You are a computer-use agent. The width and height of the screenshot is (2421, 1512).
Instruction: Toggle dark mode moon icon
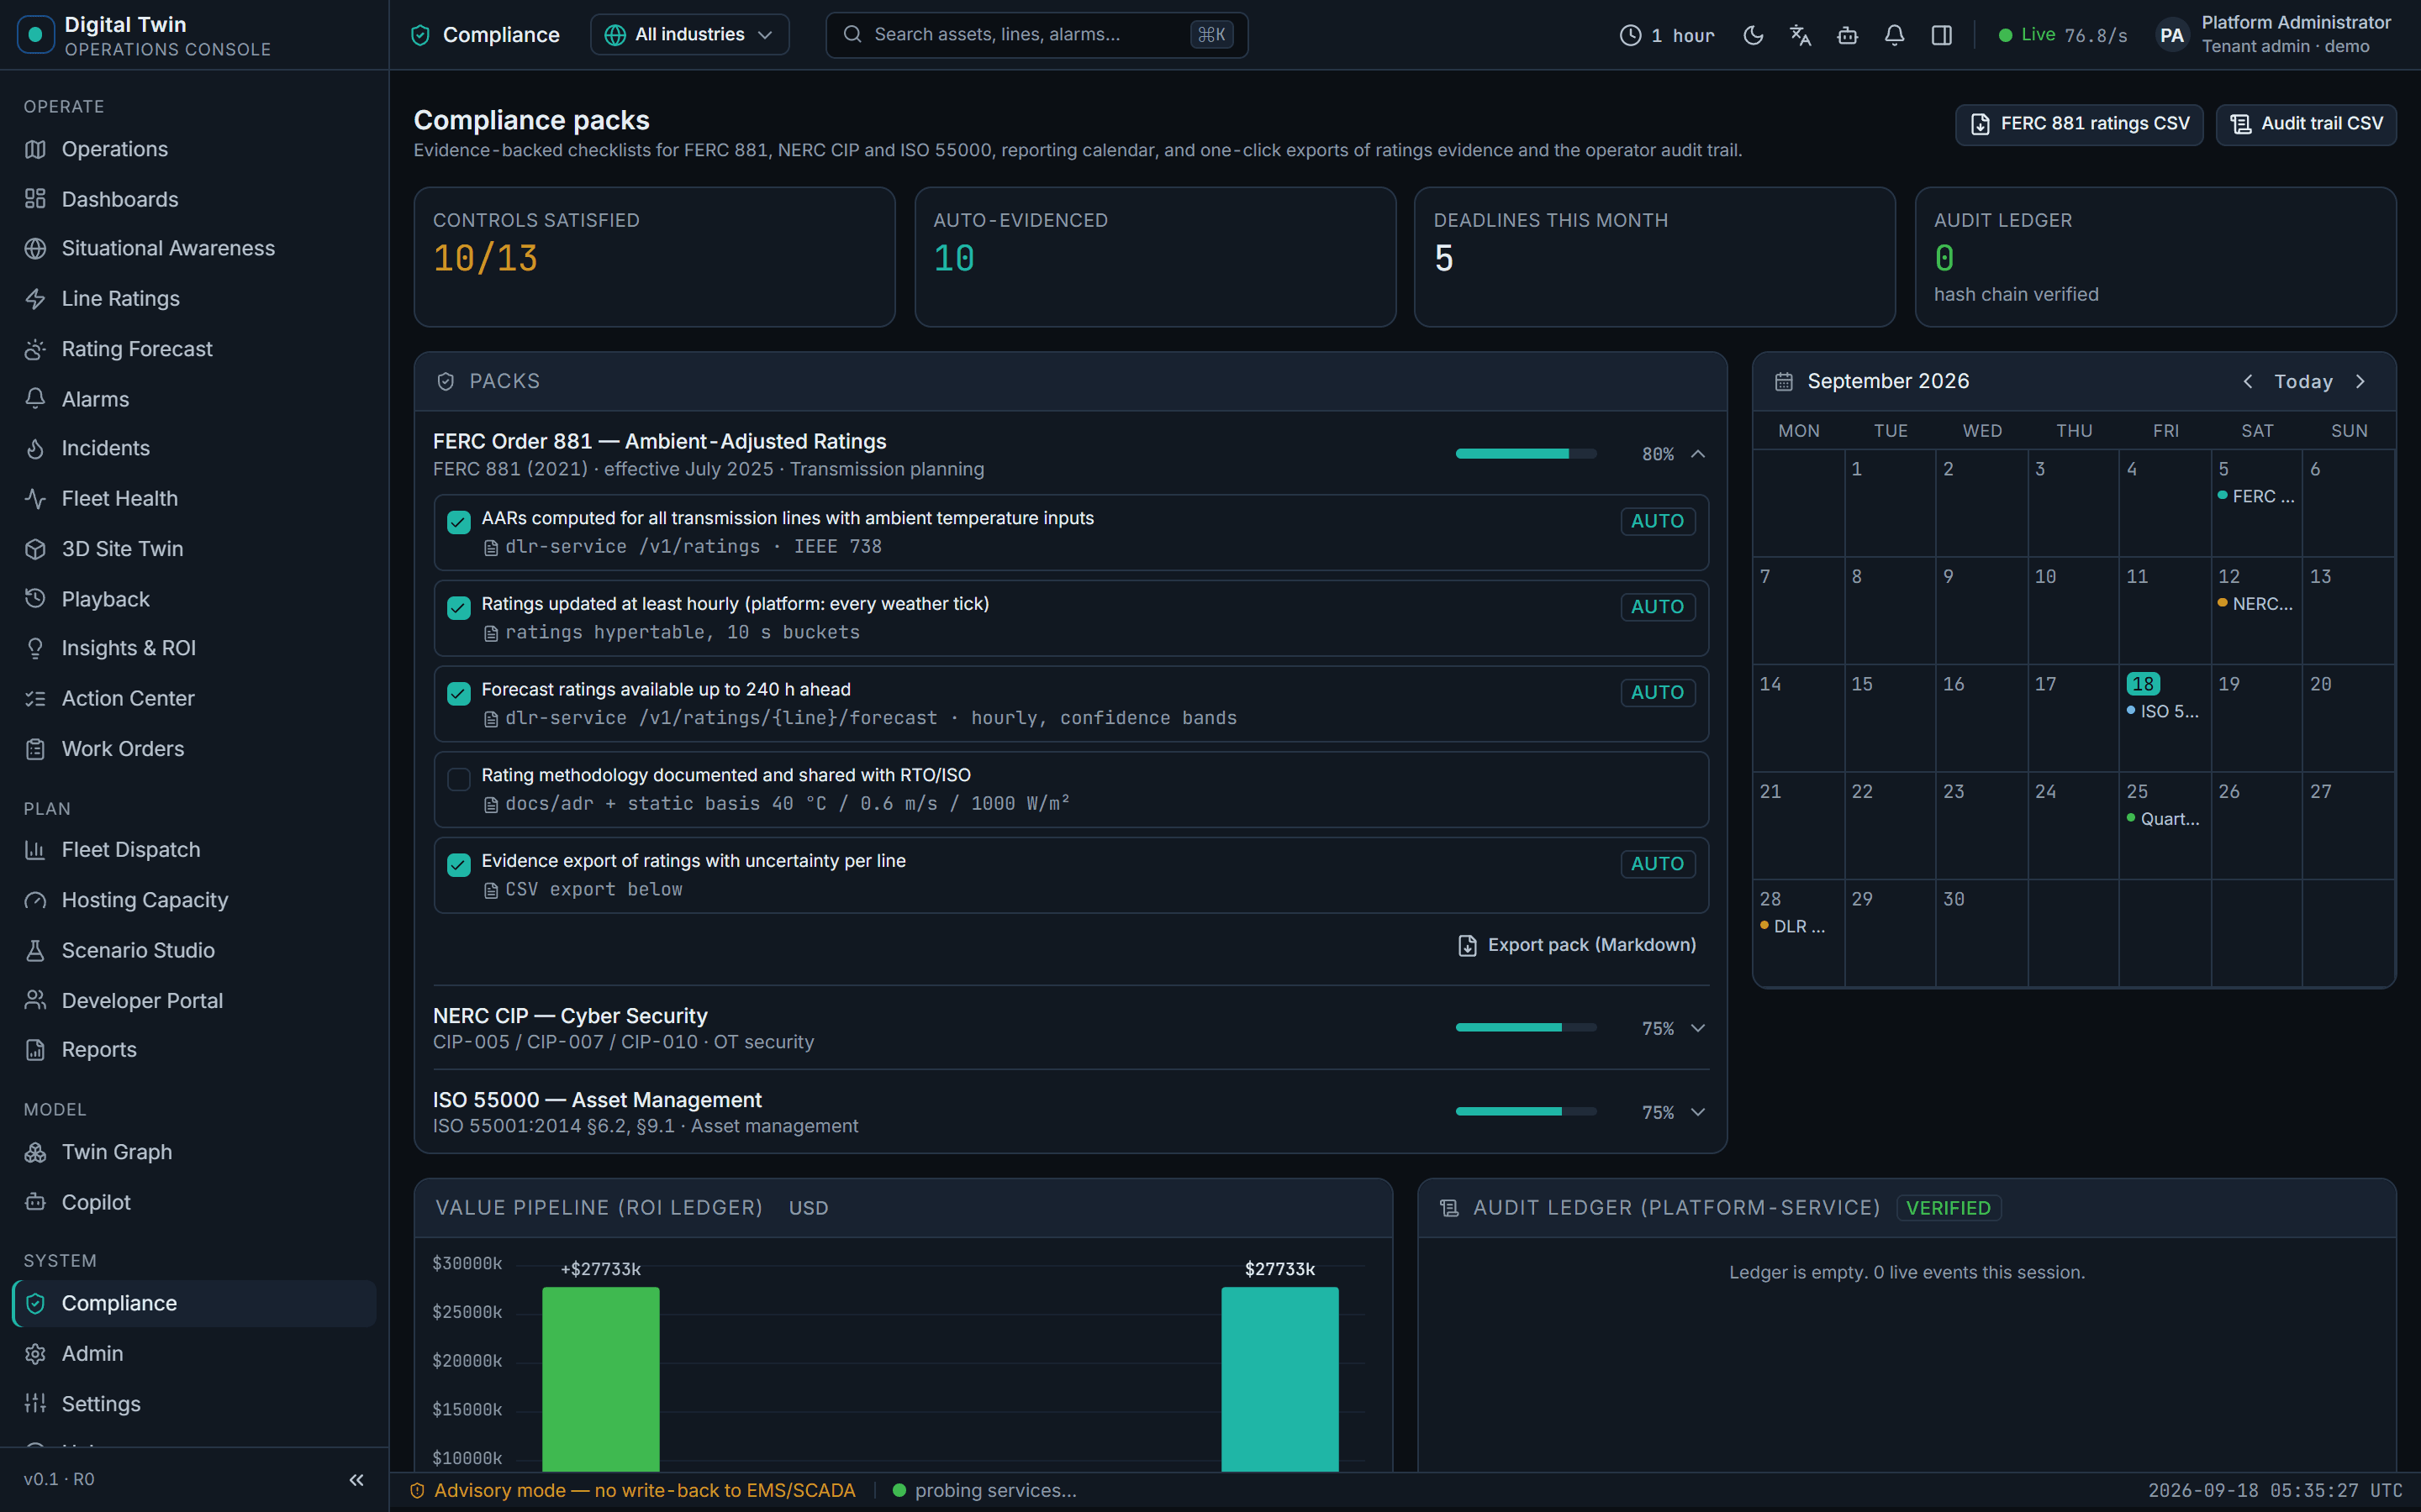pos(1753,35)
